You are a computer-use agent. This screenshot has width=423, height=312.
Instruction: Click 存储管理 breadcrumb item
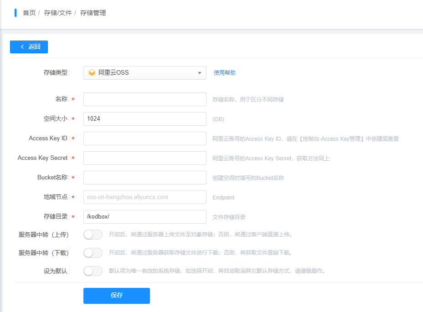coord(93,13)
